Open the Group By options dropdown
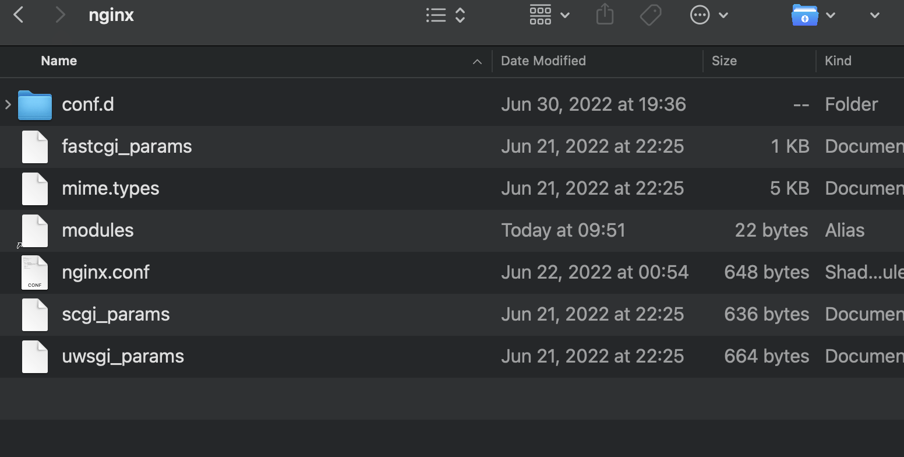 click(x=549, y=15)
